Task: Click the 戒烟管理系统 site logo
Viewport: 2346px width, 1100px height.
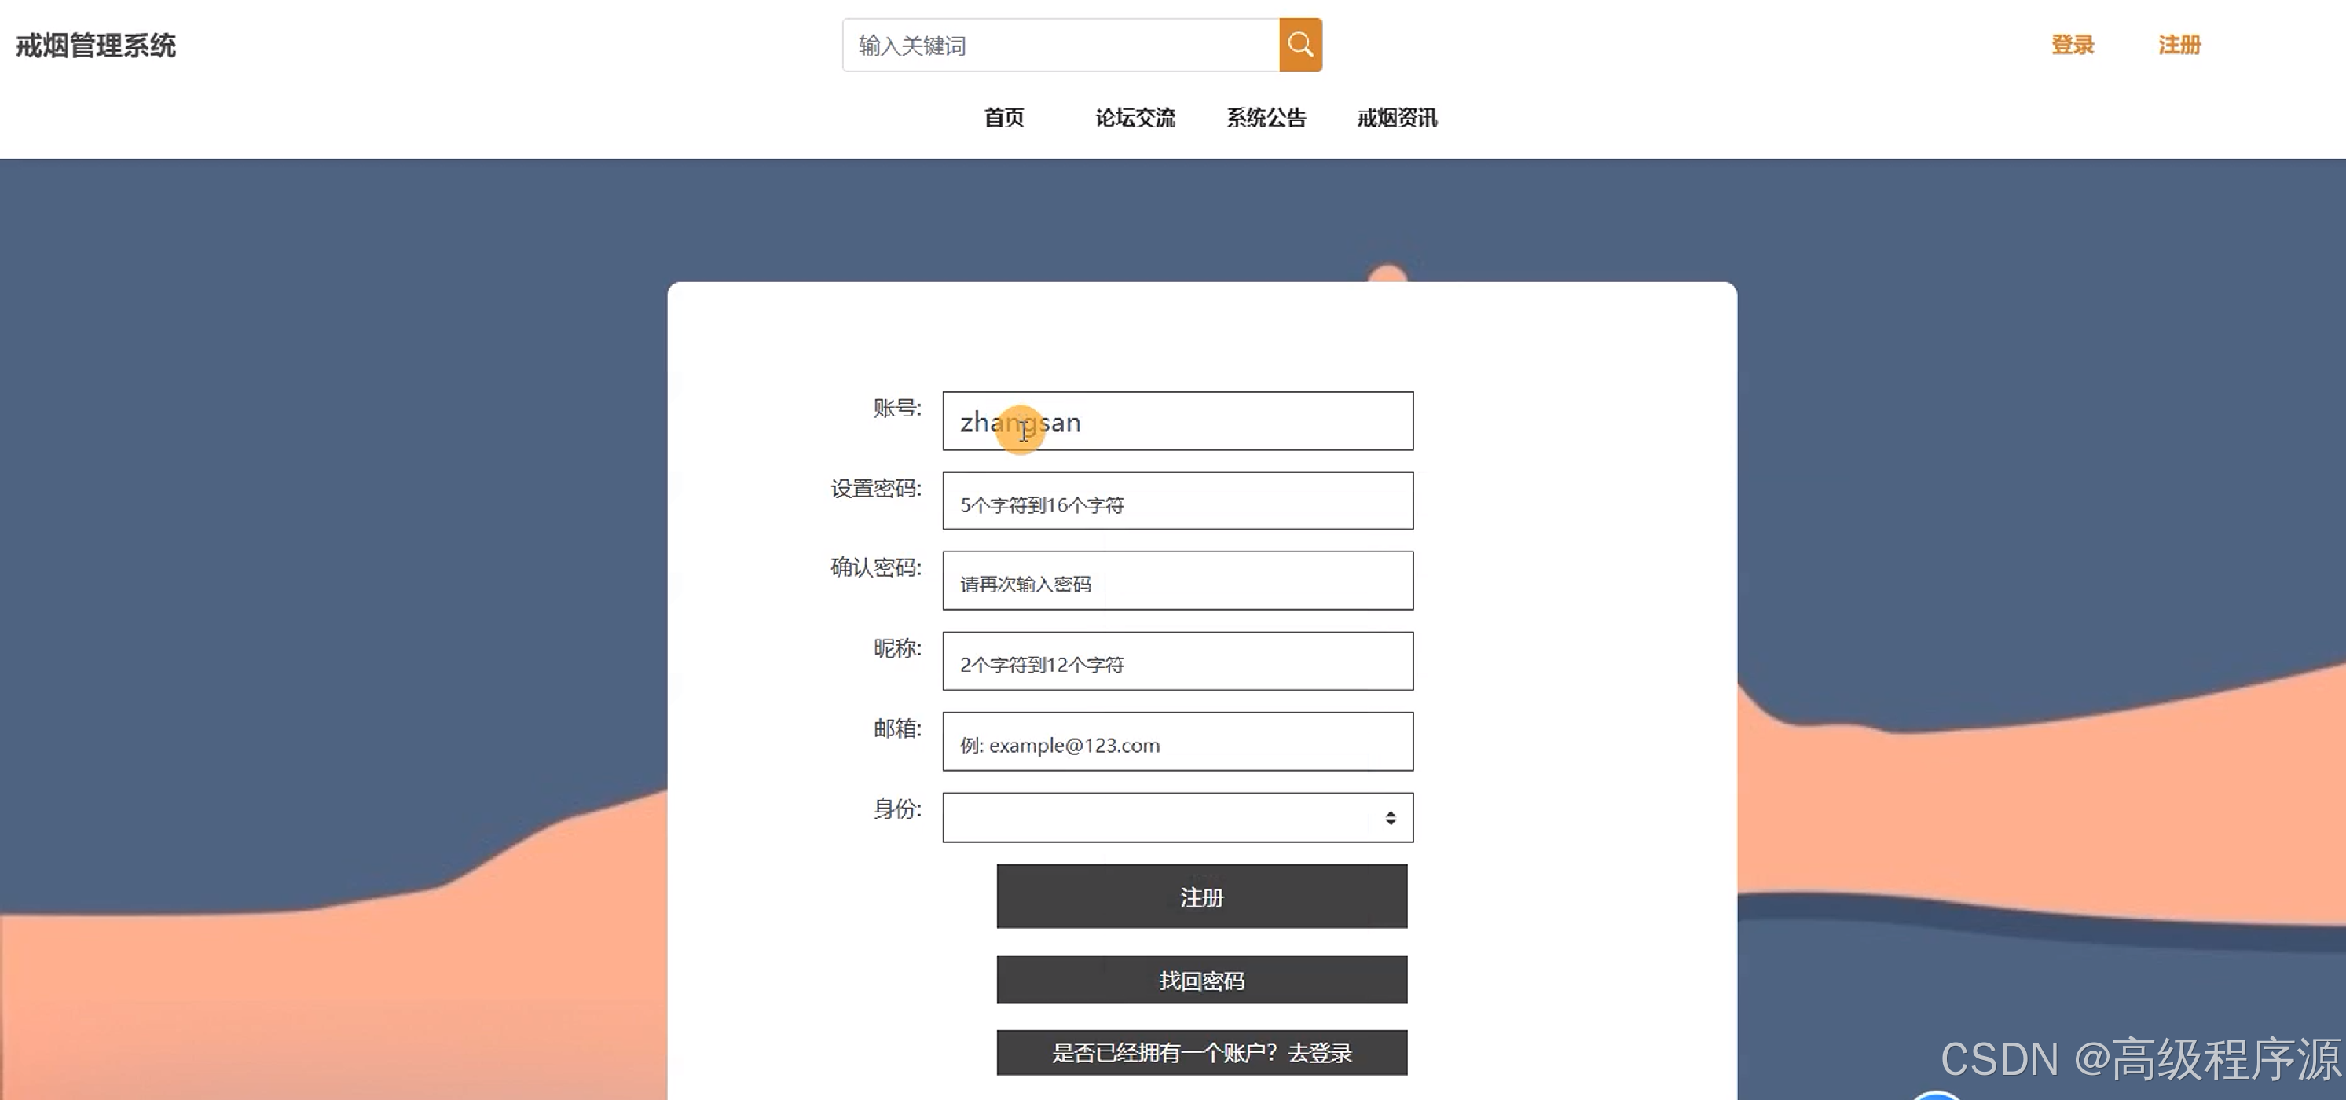Action: [96, 46]
